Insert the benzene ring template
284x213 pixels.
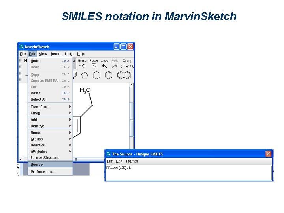click(108, 75)
